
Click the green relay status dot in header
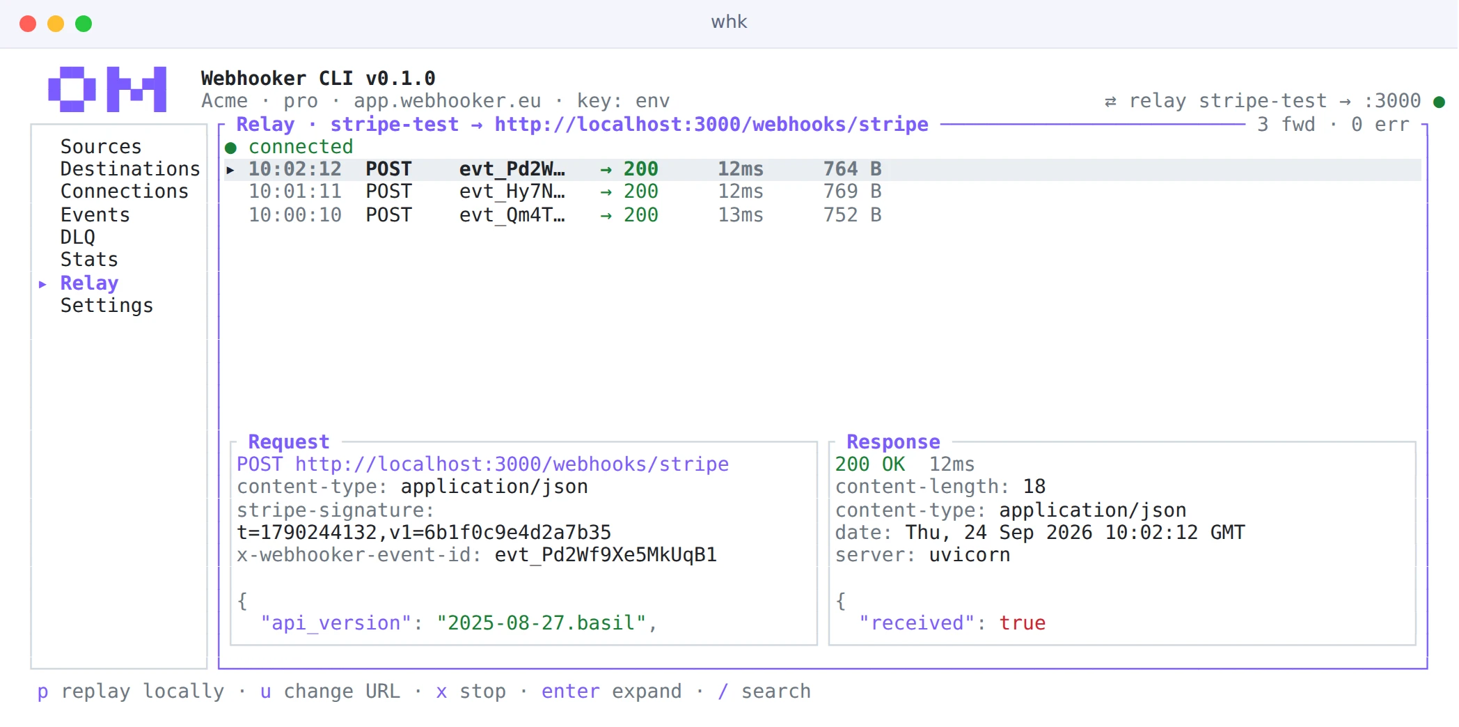pyautogui.click(x=1440, y=102)
